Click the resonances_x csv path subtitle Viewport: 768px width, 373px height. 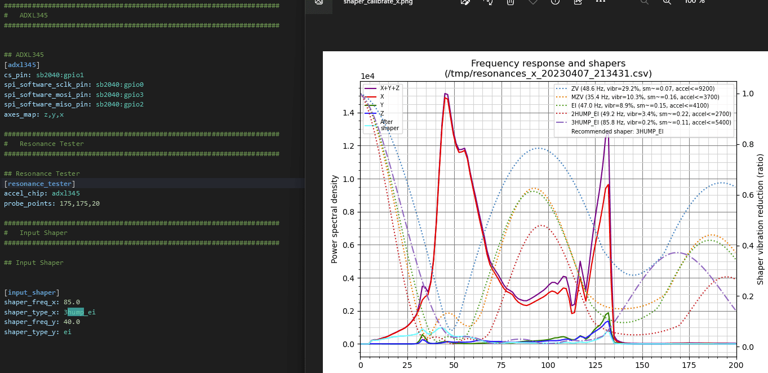click(548, 74)
